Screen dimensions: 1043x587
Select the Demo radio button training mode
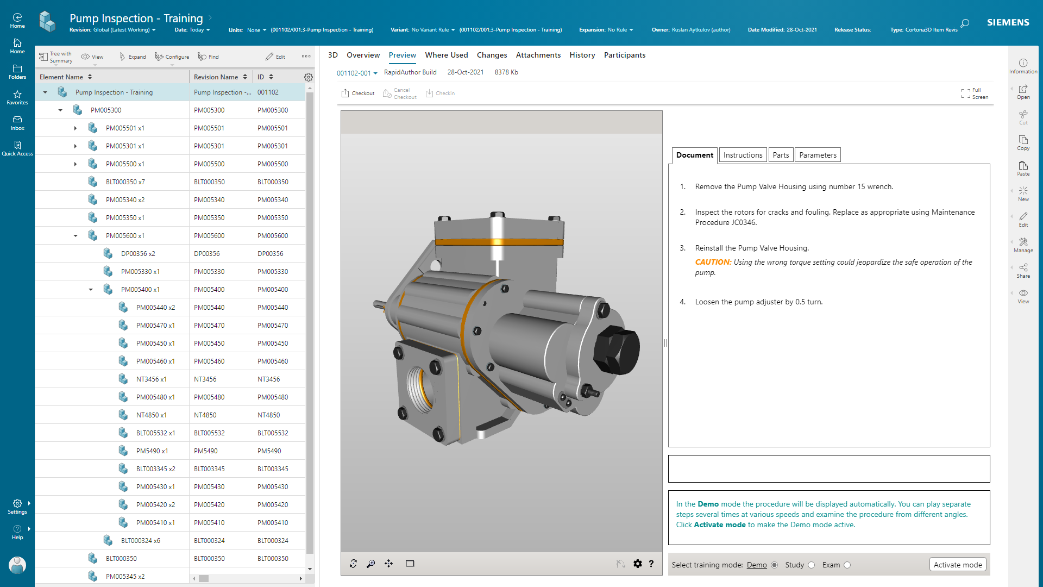pyautogui.click(x=773, y=565)
